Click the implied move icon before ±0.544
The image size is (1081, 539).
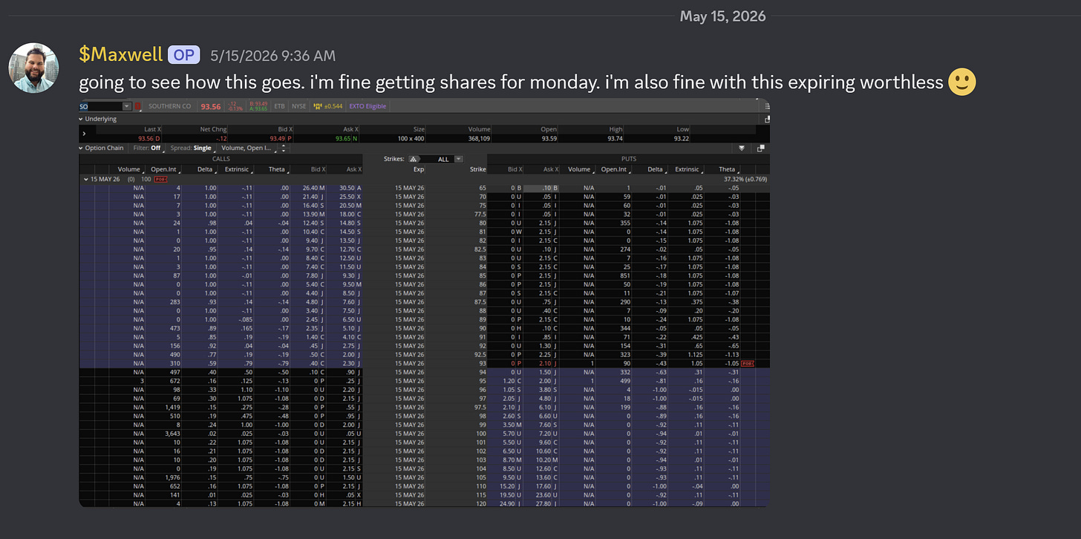(319, 106)
